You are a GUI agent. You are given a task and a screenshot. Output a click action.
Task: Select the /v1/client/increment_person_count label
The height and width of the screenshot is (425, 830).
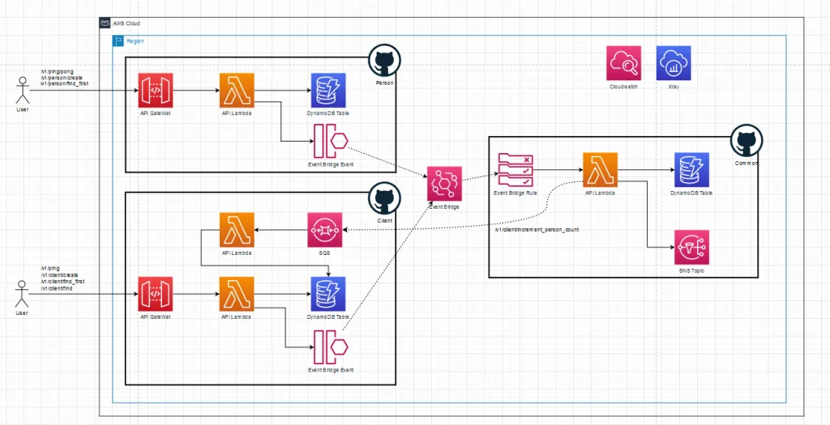coord(537,230)
